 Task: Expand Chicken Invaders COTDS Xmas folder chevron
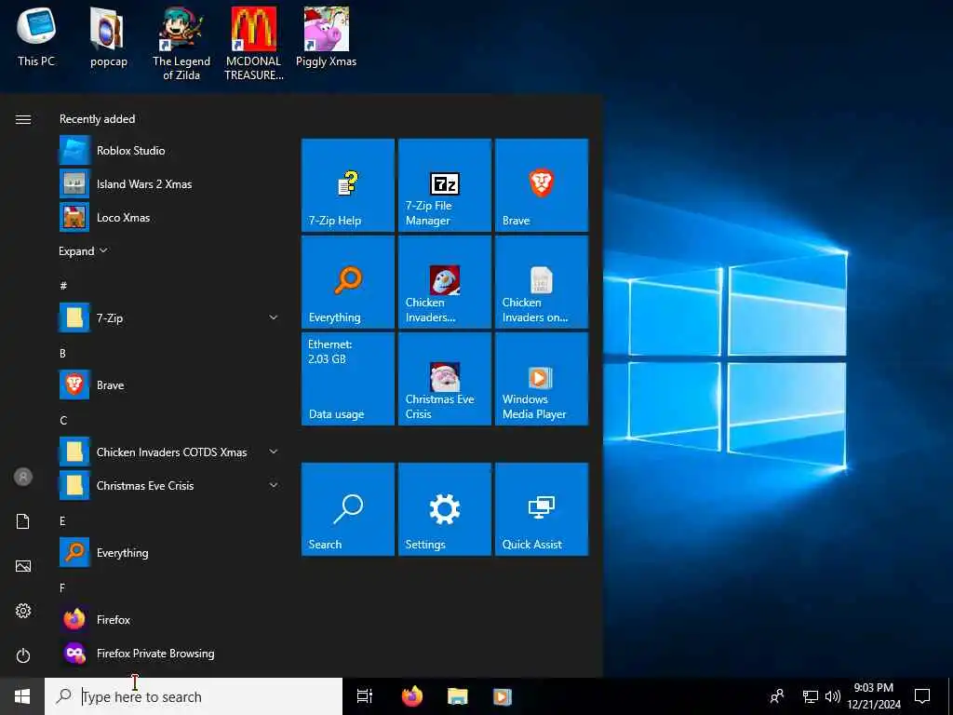click(274, 452)
